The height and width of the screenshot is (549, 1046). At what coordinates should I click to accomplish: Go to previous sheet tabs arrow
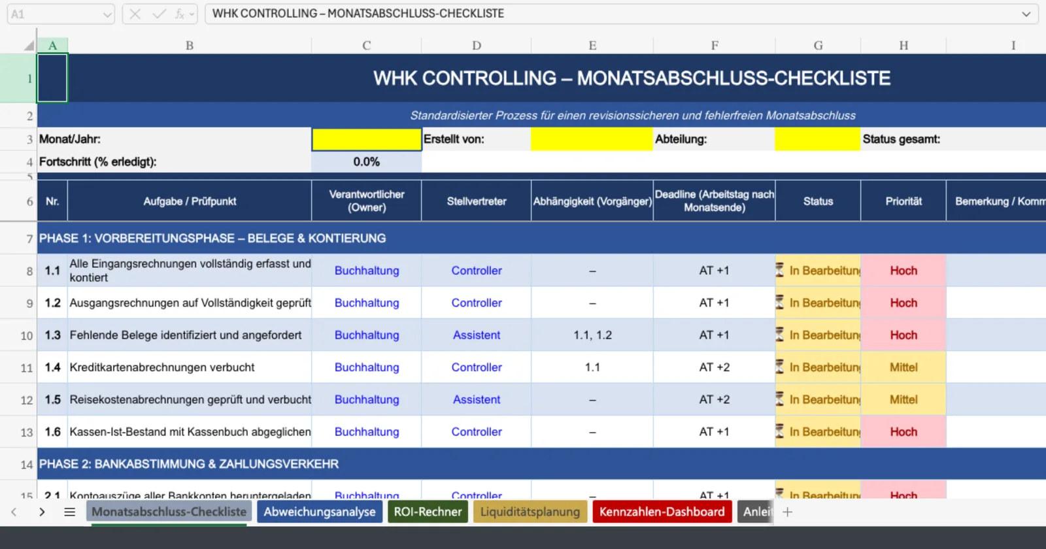14,512
